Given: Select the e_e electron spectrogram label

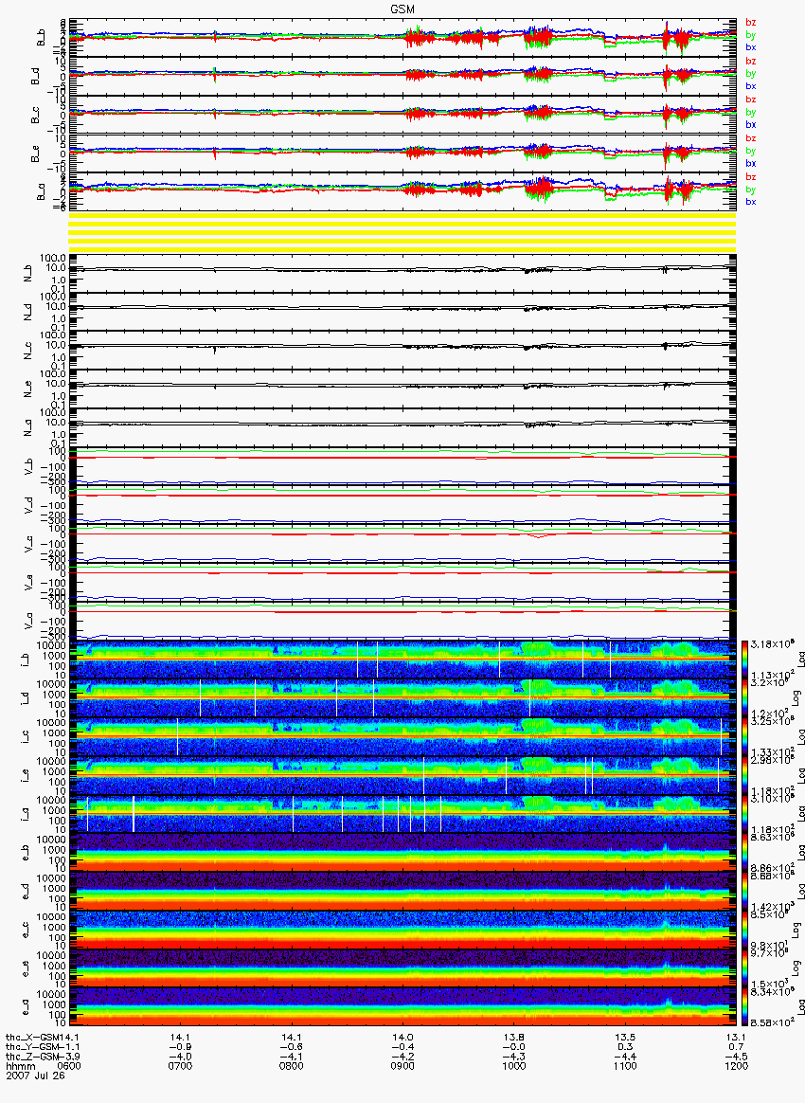Looking at the screenshot, I should click(x=26, y=969).
